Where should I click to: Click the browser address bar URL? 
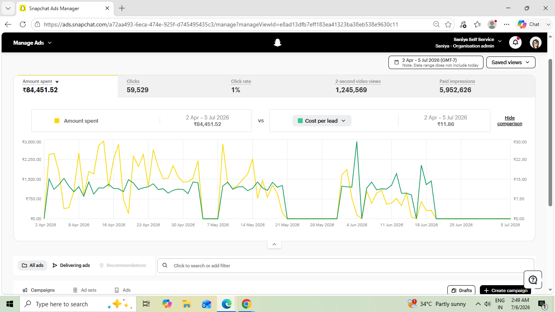point(221,24)
